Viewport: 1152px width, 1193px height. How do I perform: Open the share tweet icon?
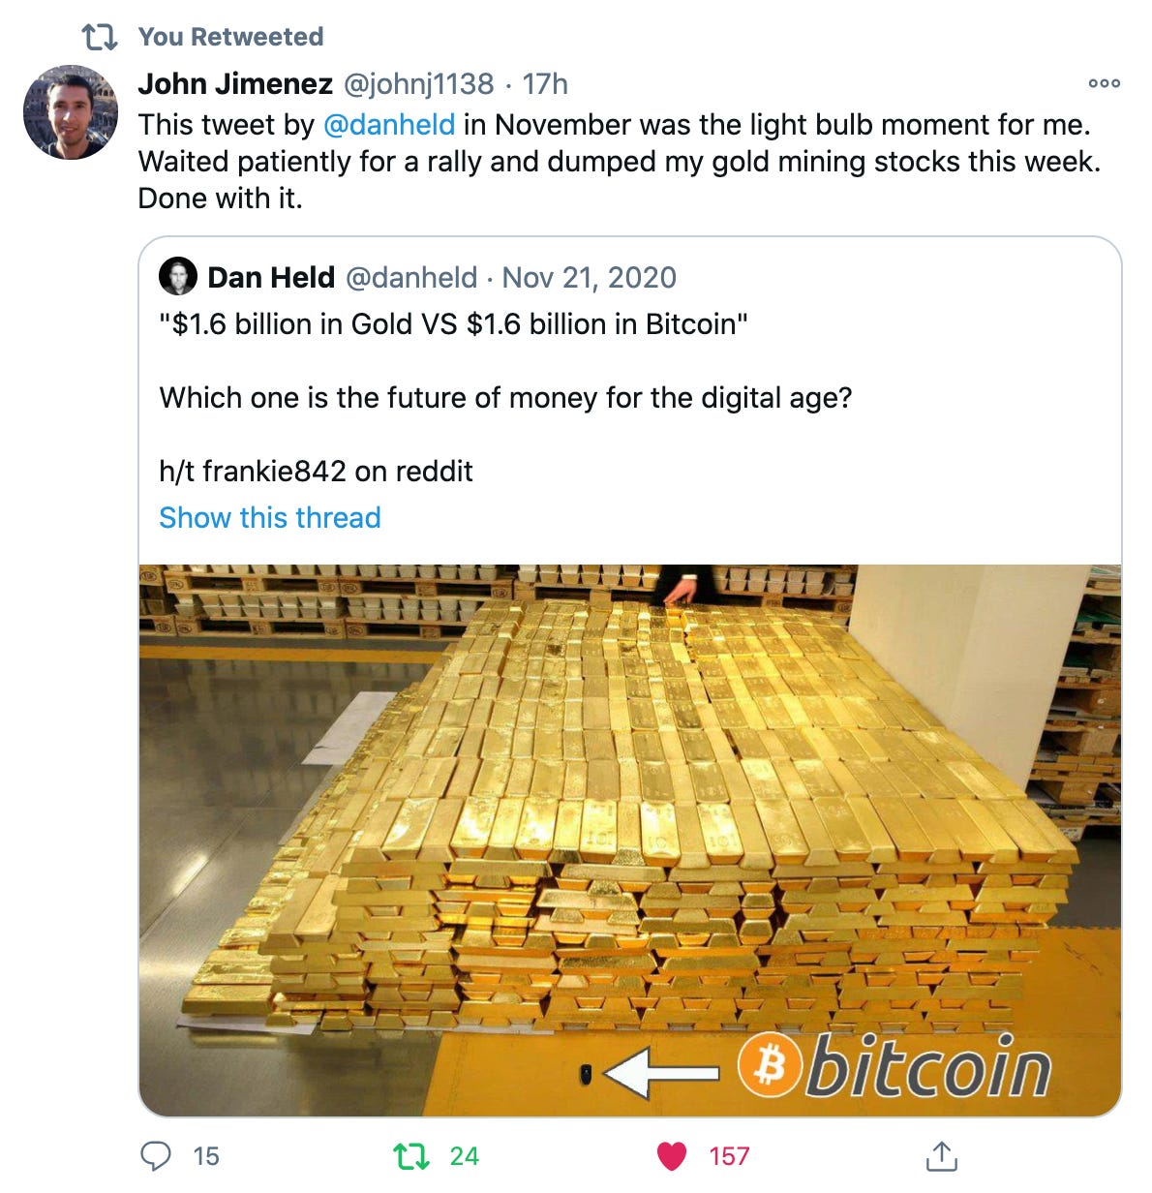[x=940, y=1155]
